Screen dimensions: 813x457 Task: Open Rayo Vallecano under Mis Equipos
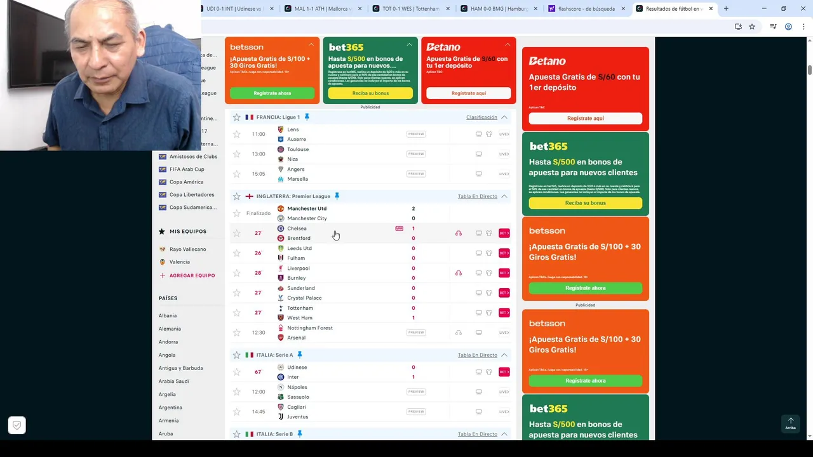point(187,249)
